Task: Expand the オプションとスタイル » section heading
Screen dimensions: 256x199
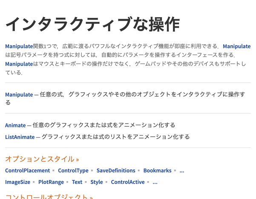Action: point(42,159)
